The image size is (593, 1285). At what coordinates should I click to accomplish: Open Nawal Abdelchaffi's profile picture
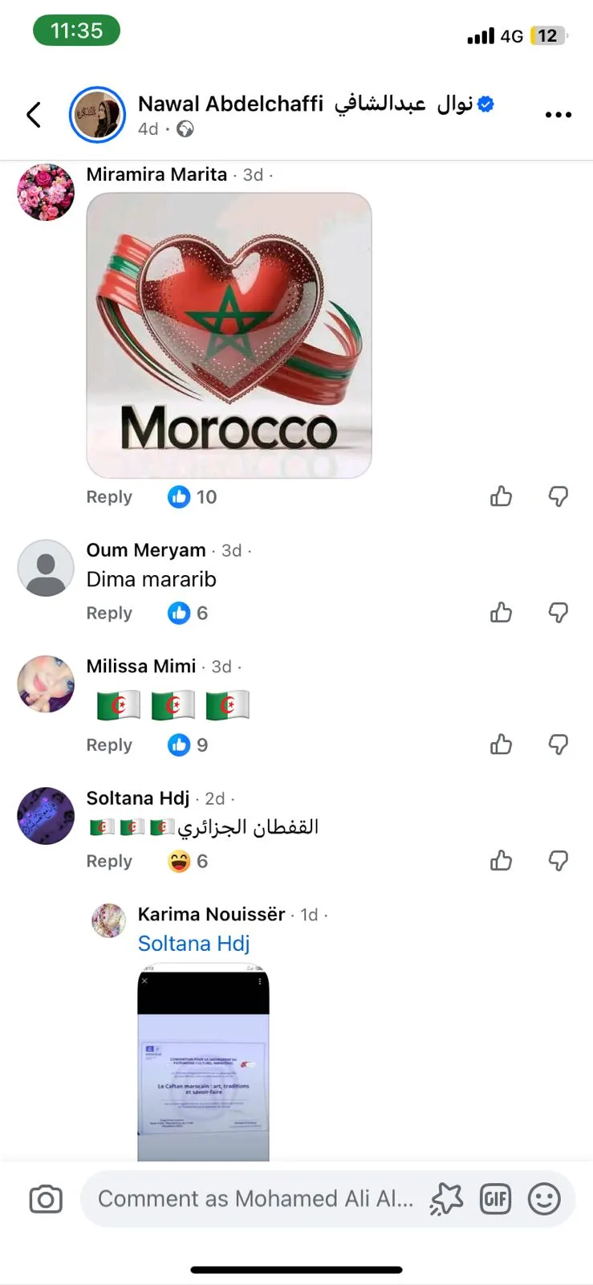point(97,115)
